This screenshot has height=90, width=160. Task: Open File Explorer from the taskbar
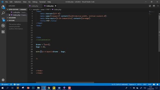point(38,88)
